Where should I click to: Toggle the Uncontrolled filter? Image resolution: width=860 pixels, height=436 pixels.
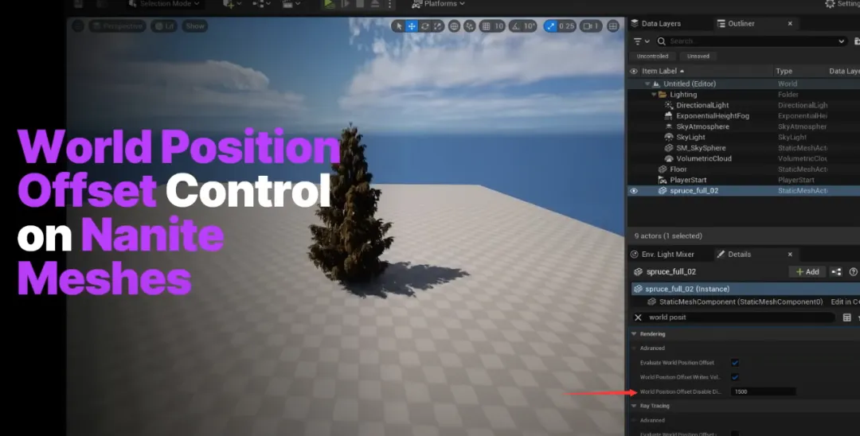(652, 56)
